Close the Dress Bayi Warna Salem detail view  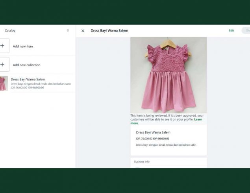tap(83, 31)
